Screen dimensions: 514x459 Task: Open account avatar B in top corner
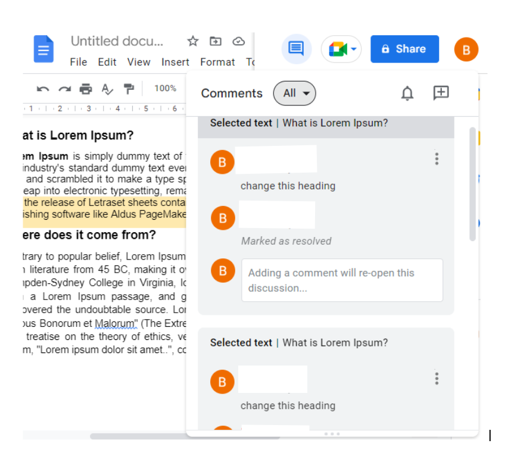pyautogui.click(x=466, y=49)
